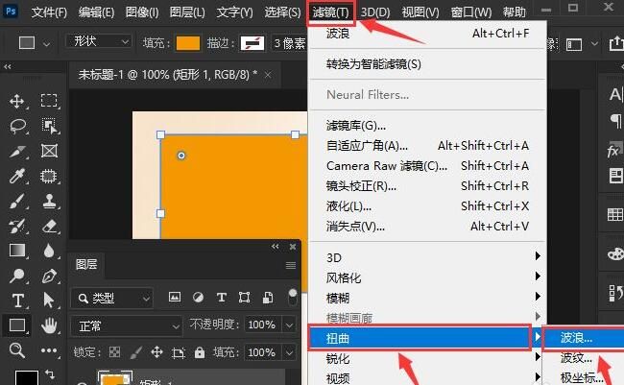
Task: Click the 描边 stroke swatch
Action: click(x=252, y=43)
